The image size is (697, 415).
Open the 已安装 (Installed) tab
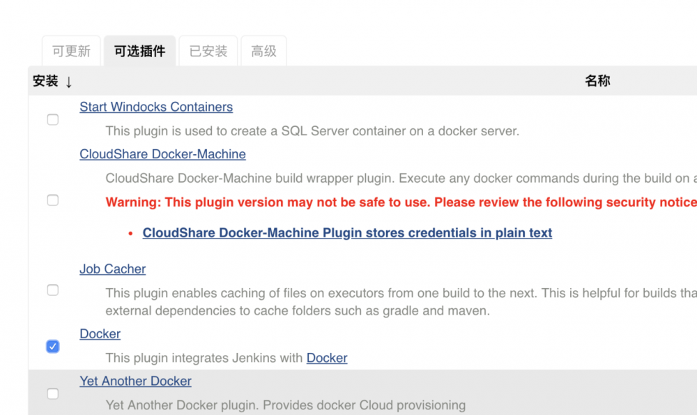(208, 50)
